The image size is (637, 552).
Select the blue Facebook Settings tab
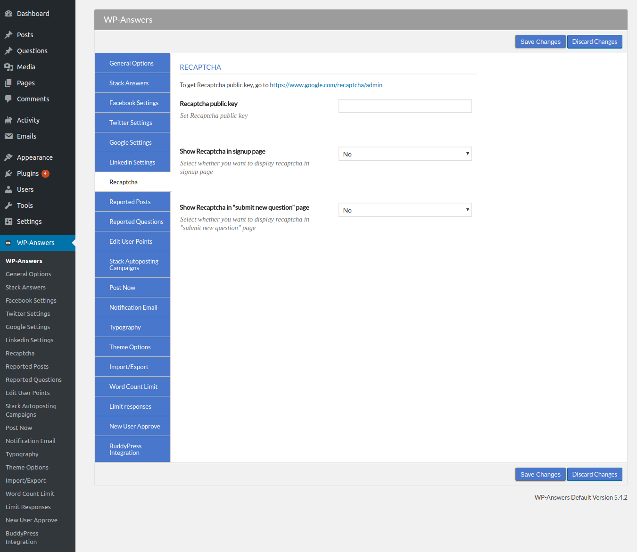coord(132,103)
